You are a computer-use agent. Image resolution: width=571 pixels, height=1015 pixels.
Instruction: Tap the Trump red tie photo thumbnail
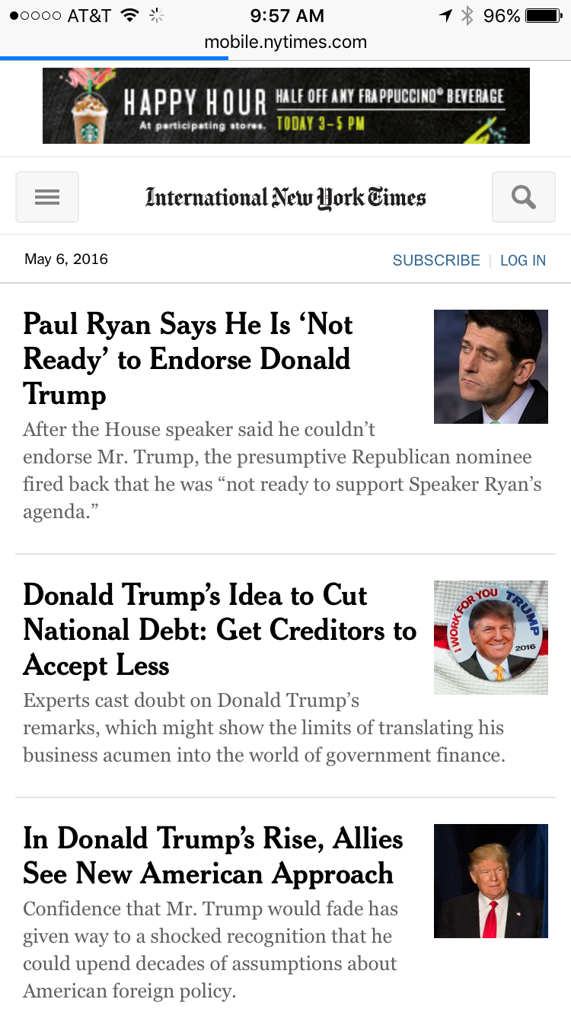point(490,881)
